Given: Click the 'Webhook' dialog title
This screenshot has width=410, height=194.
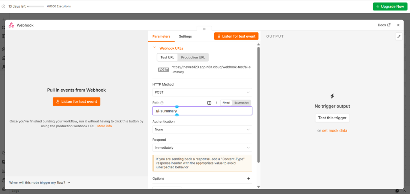Looking at the screenshot, I should tap(25, 25).
